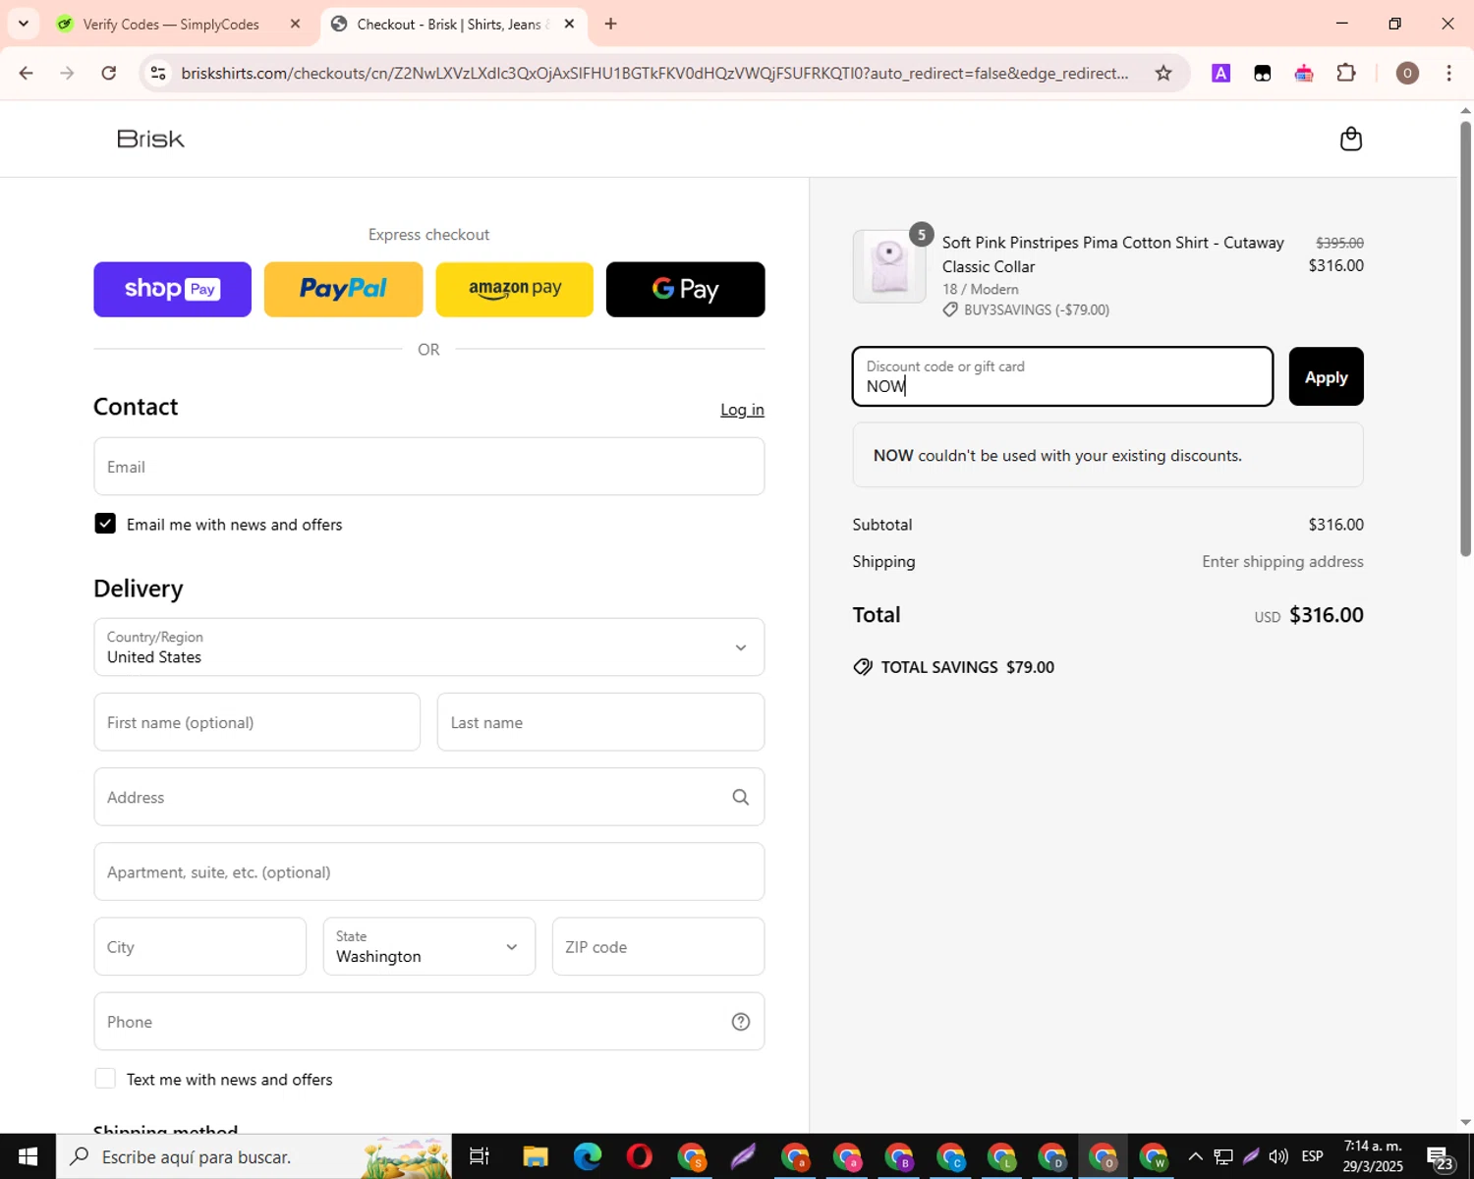Focus the Discount code or gift card field
The width and height of the screenshot is (1474, 1179).
click(1062, 376)
